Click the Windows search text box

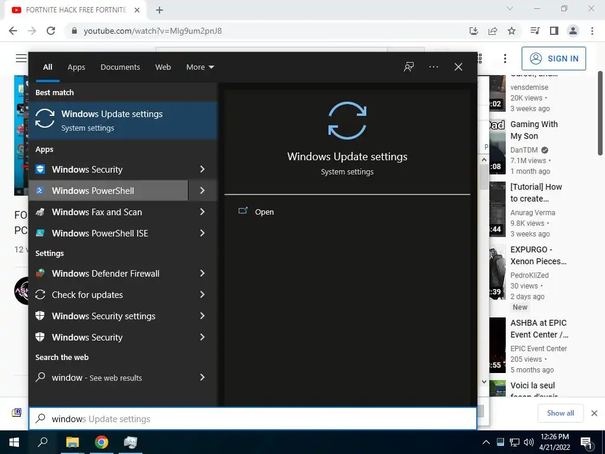(253, 419)
